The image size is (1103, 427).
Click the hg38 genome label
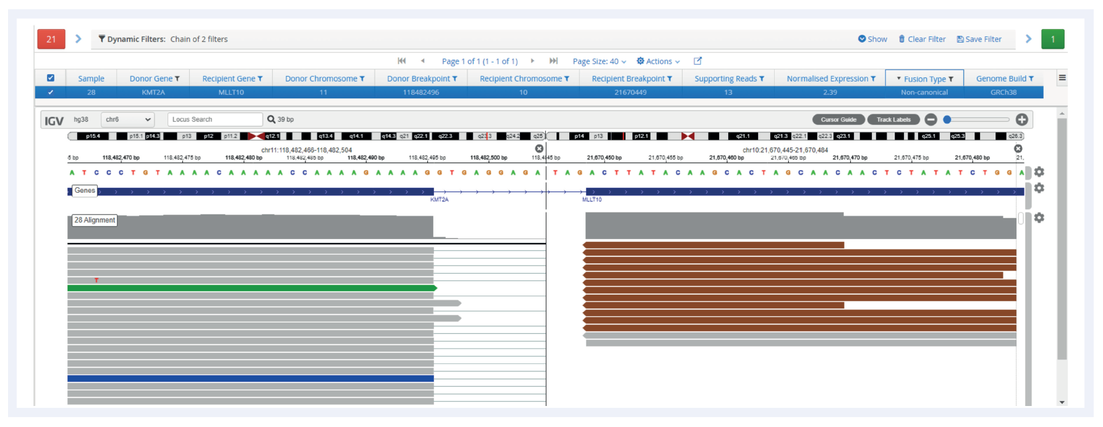[x=81, y=119]
